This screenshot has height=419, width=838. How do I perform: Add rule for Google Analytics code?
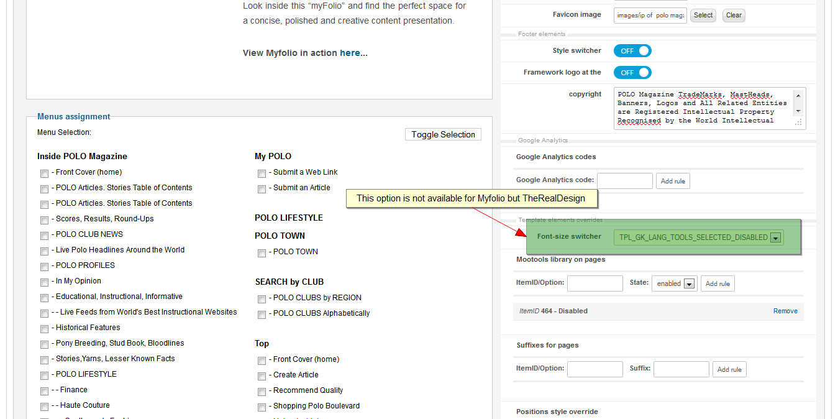click(x=673, y=182)
